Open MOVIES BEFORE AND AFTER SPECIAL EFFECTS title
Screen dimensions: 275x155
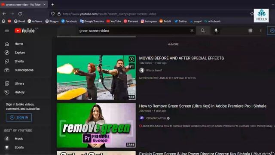(x=181, y=58)
